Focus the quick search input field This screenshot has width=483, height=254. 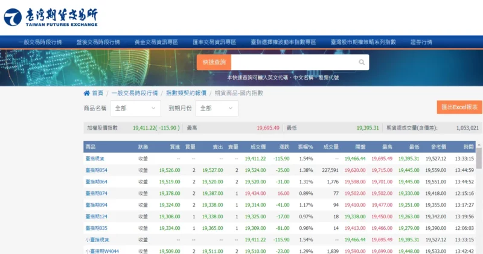pyautogui.click(x=300, y=62)
